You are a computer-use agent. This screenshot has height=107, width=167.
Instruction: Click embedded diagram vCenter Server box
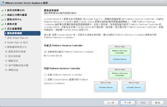click(x=120, y=59)
